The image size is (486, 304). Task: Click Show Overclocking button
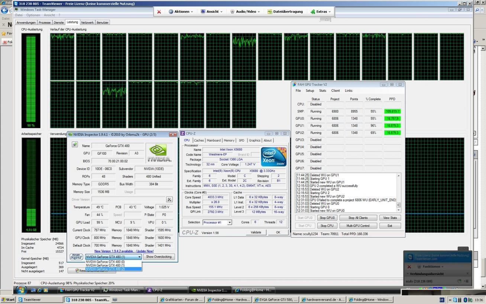(x=159, y=257)
